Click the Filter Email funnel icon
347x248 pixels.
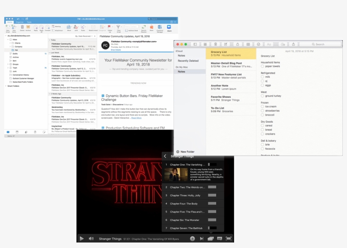(119, 27)
